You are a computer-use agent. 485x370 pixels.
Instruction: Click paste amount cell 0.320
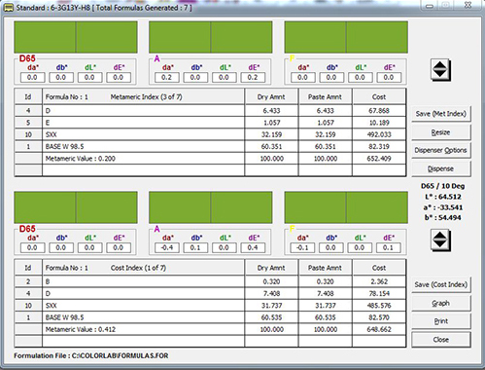326,281
